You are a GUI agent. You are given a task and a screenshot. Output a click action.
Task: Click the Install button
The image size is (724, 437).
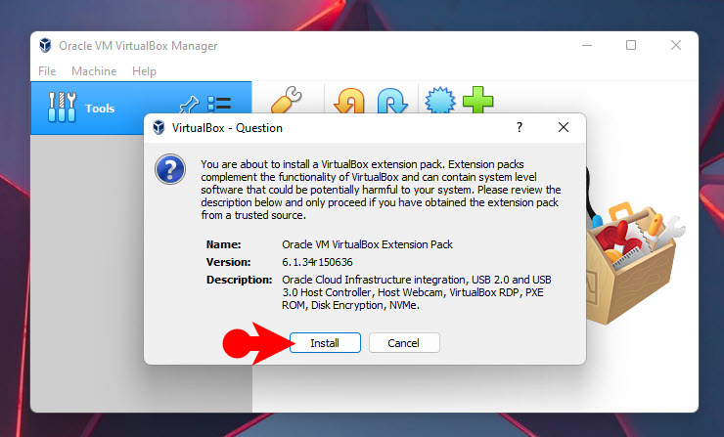pyautogui.click(x=325, y=343)
